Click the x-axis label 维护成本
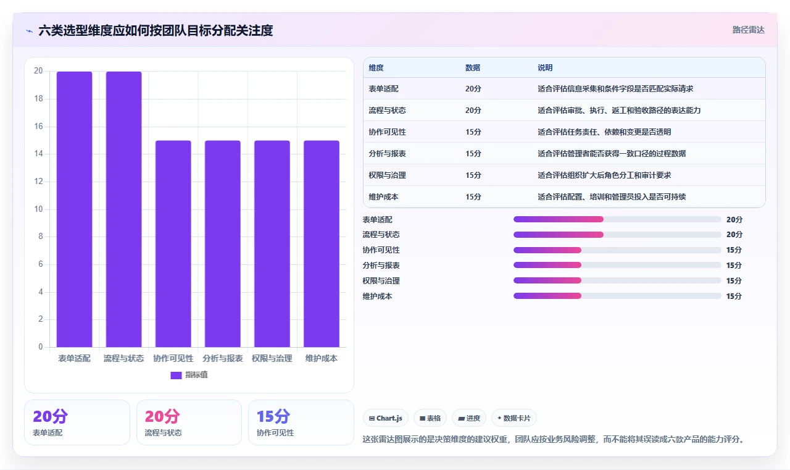This screenshot has height=470, width=790. [322, 358]
